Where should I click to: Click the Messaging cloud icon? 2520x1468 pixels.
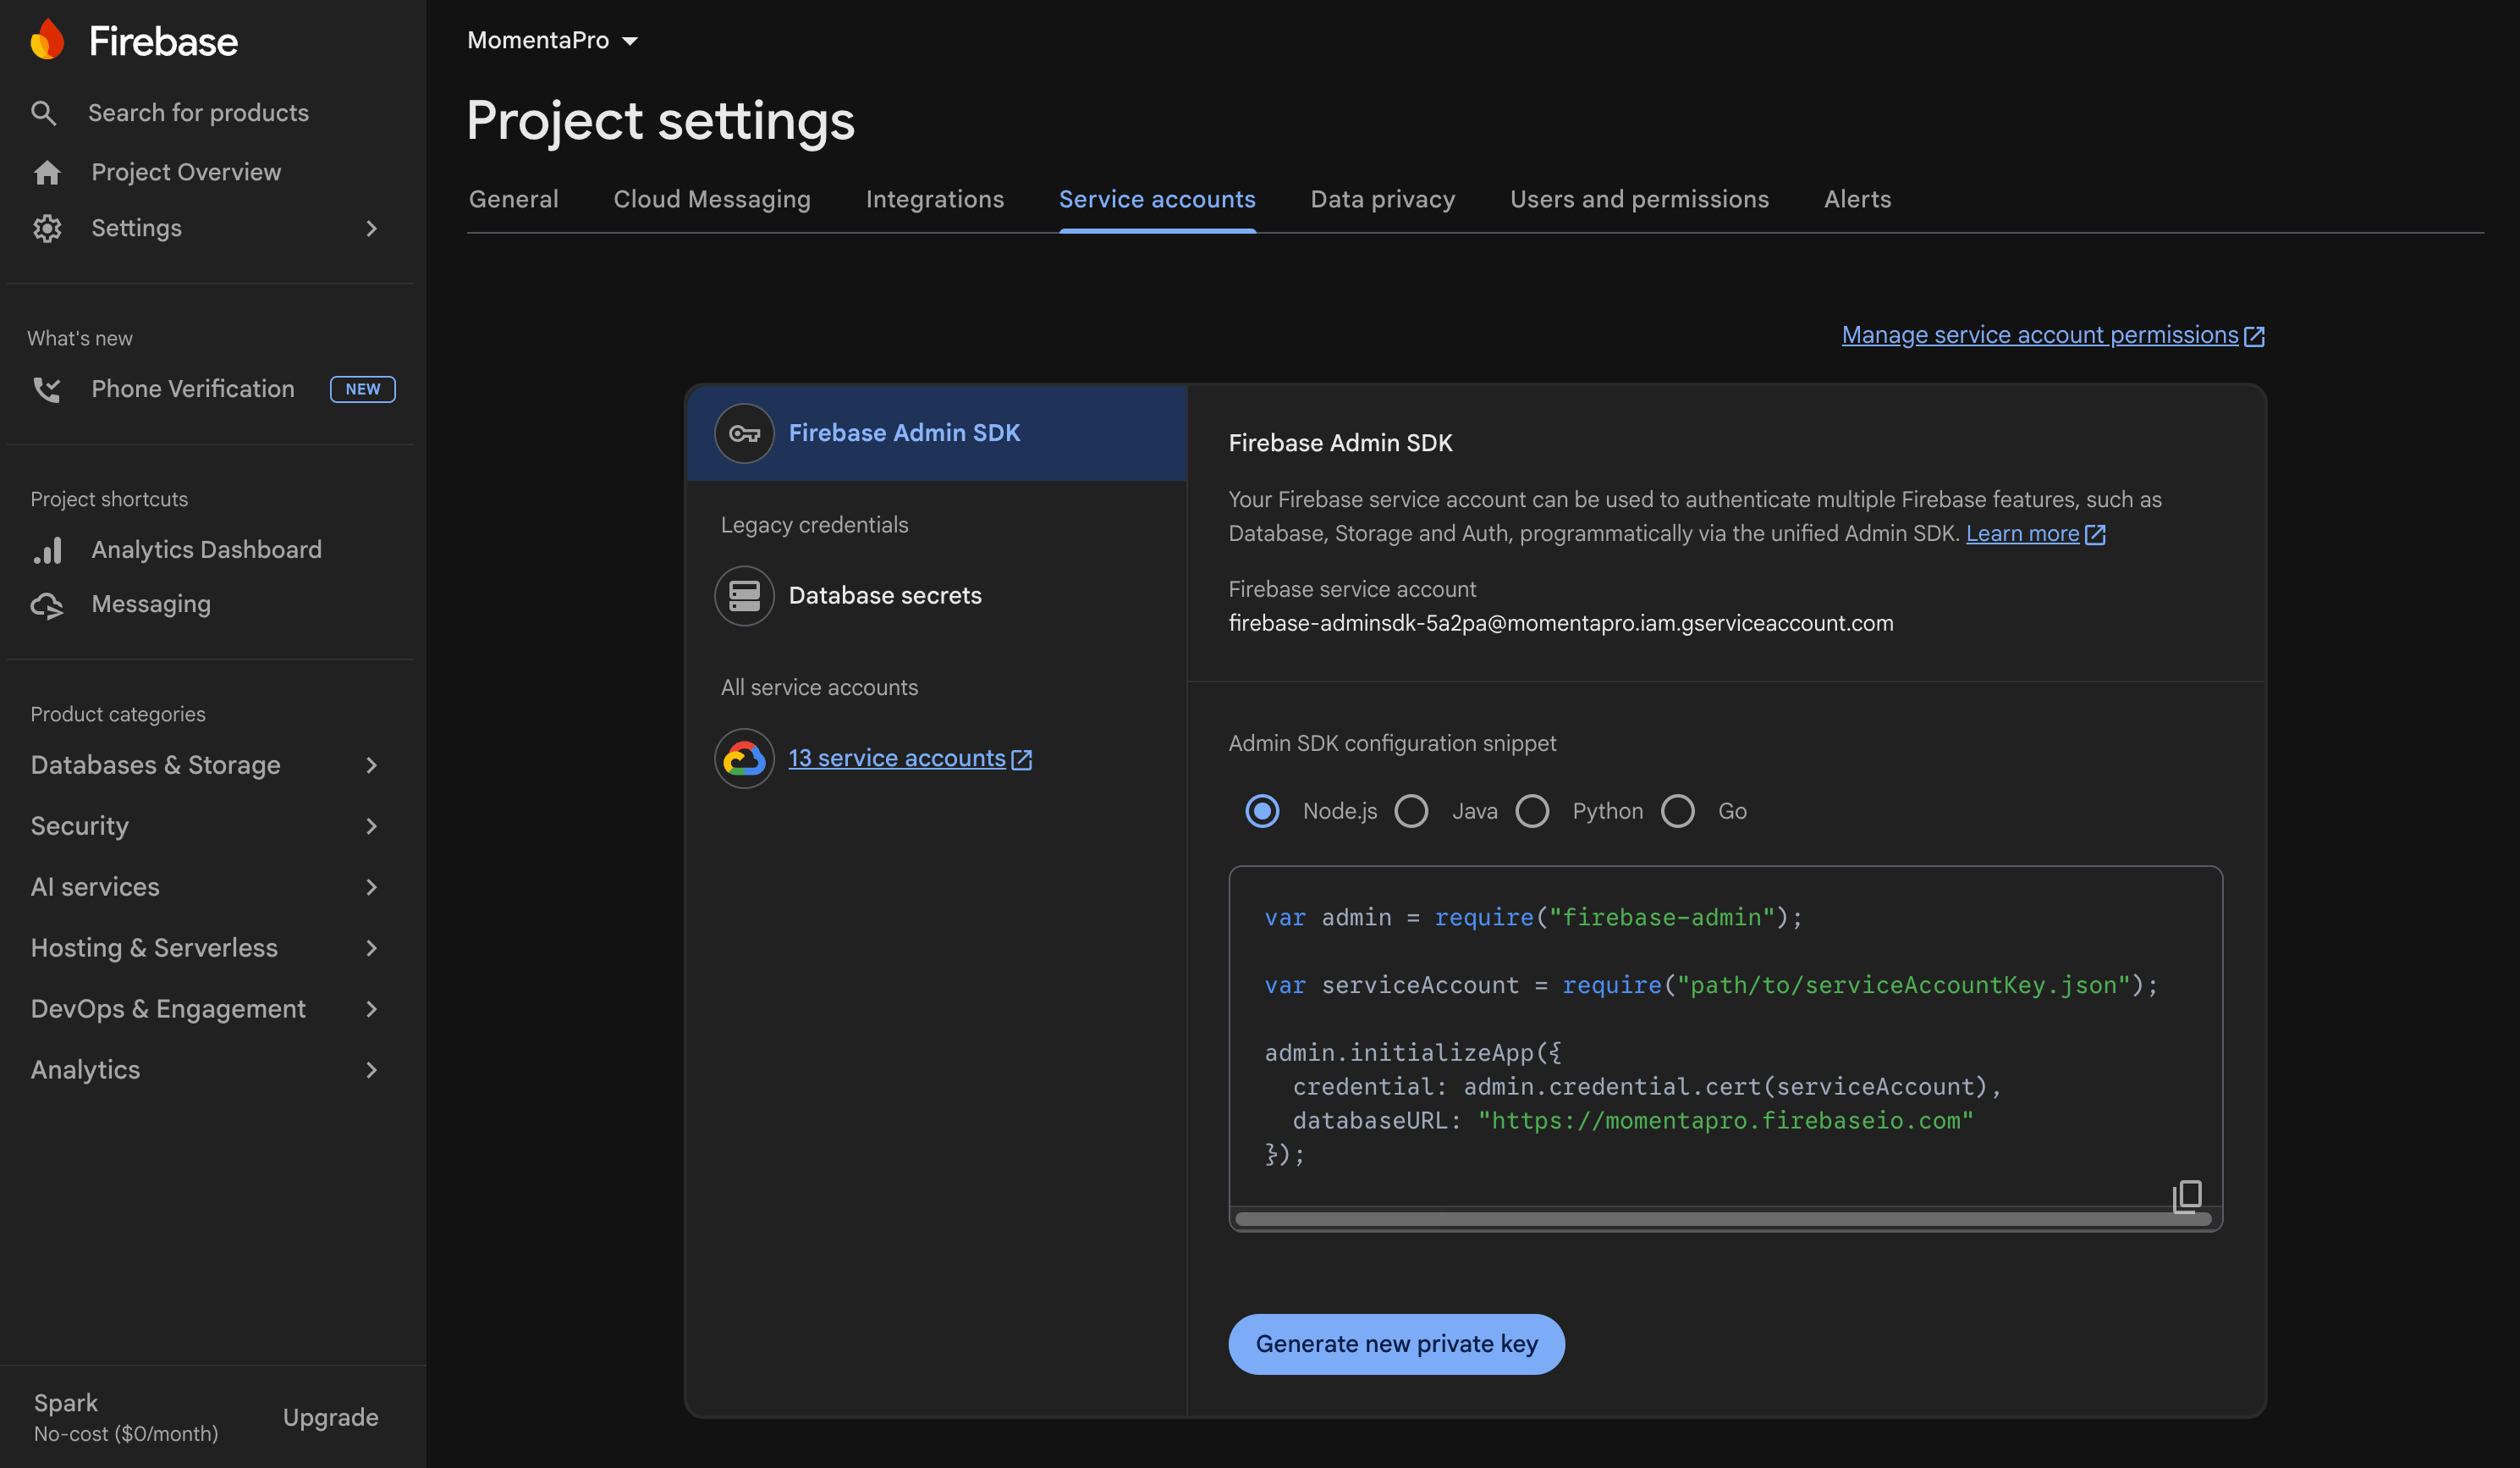[x=47, y=604]
